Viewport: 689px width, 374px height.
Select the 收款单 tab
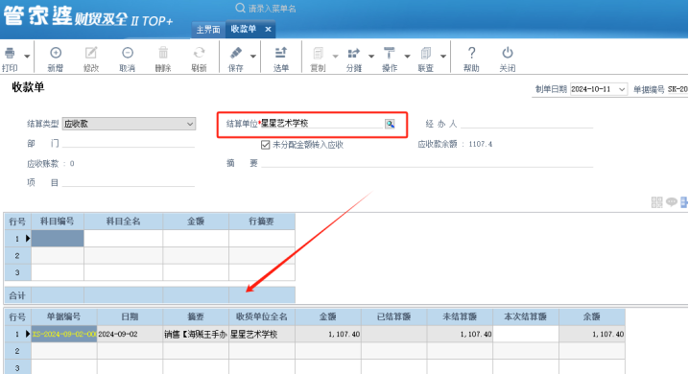[x=244, y=29]
